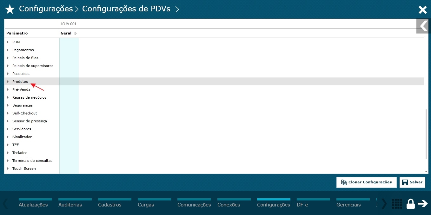Expand the PBM parameter group
This screenshot has height=215, width=431.
8,42
